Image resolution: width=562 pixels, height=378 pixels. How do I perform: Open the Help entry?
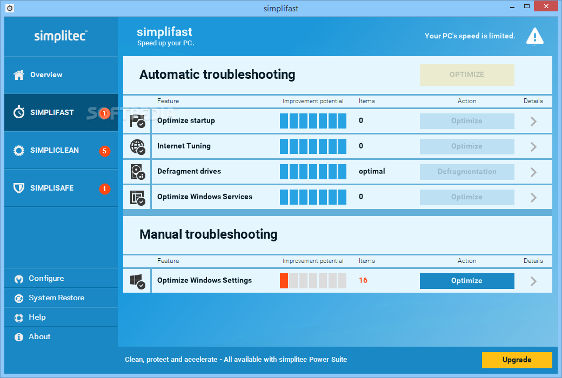(x=61, y=317)
